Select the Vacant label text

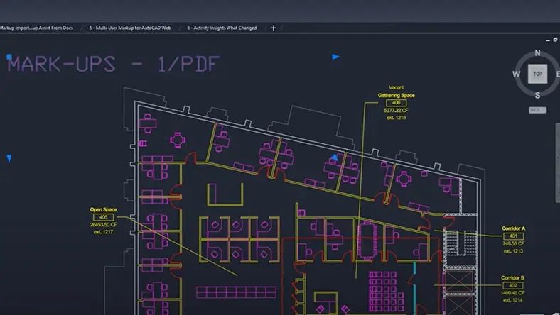[396, 87]
